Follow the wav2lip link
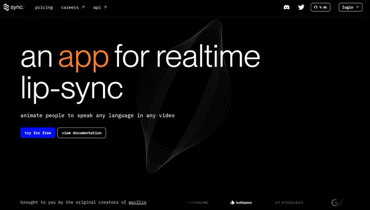 coord(137,202)
